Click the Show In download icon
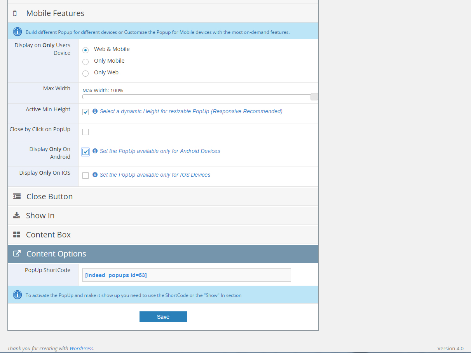 coord(16,216)
